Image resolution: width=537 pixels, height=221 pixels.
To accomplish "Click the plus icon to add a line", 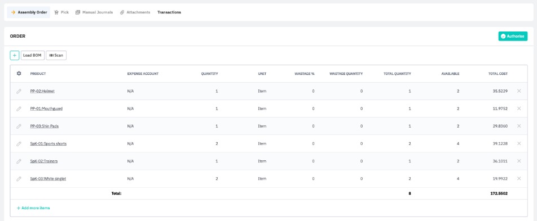I will [15, 55].
